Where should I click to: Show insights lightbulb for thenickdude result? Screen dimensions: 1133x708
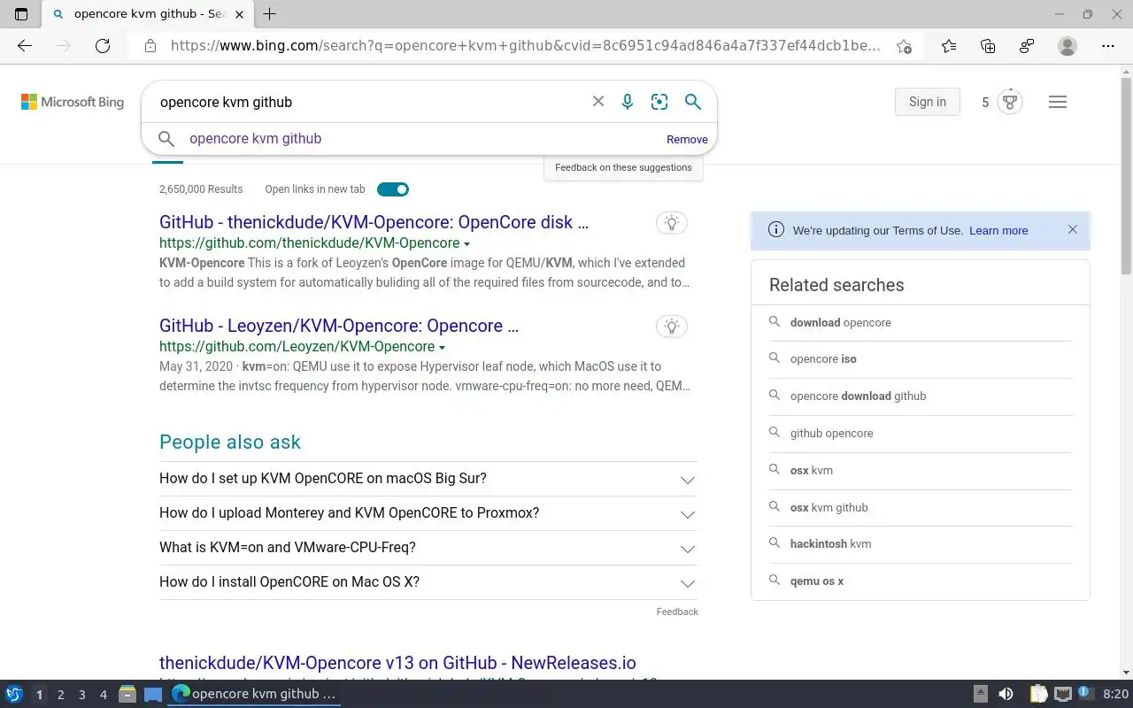(672, 223)
